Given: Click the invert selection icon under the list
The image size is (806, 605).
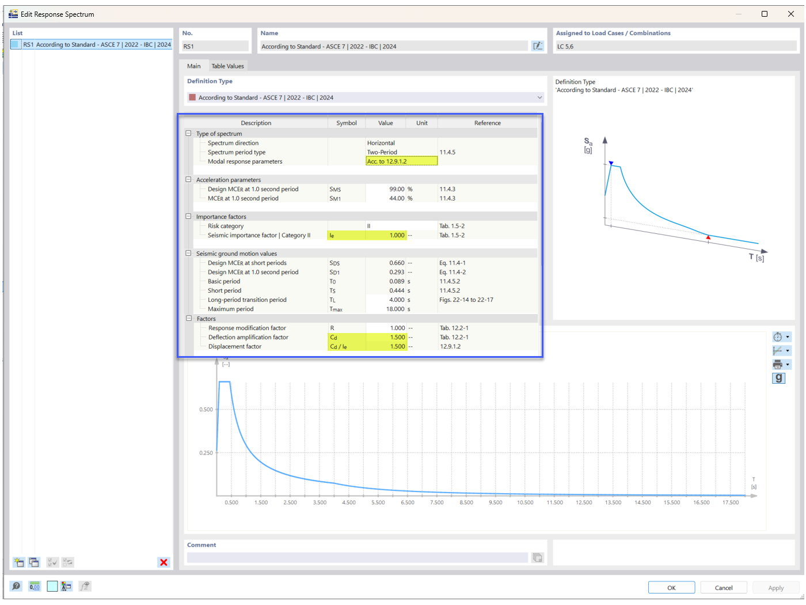Looking at the screenshot, I should [68, 562].
